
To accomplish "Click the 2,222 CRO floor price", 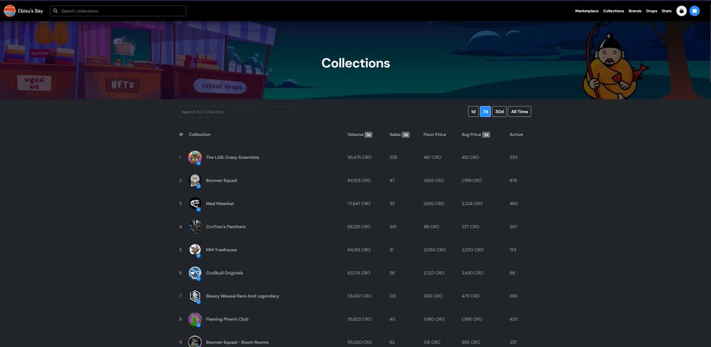I will [x=434, y=273].
